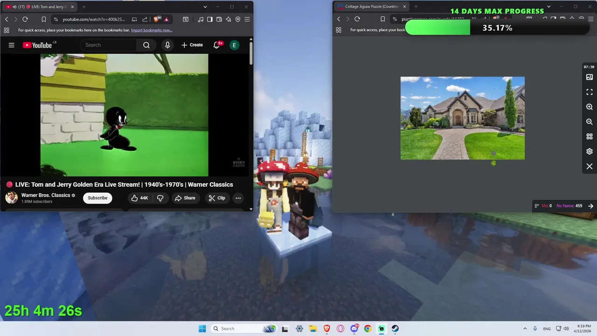This screenshot has height=336, width=597.
Task: Reload the puzzle page
Action: (x=357, y=19)
